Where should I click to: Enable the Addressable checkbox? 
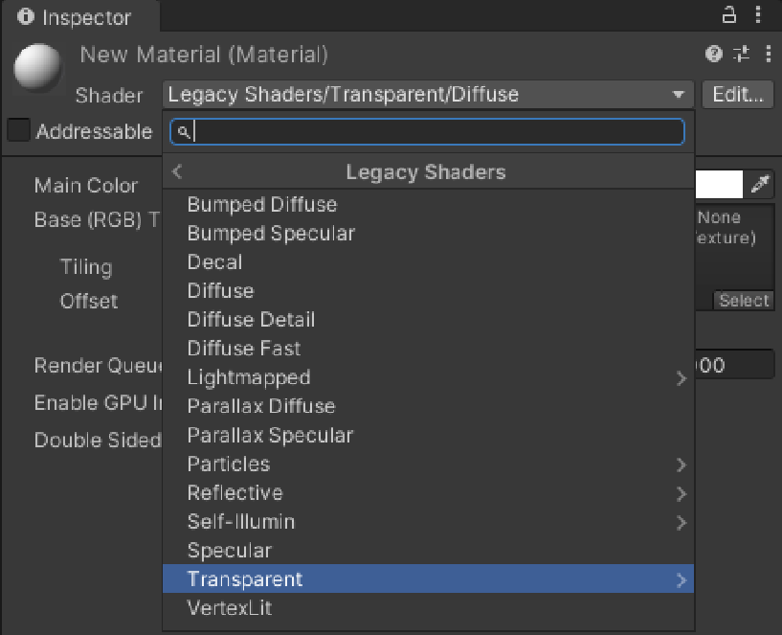18,131
